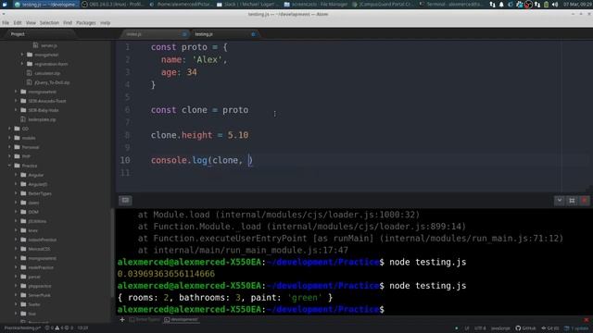Click the UTF-8 encoding selector
Screen dimensions: 593x333
tap(480, 328)
